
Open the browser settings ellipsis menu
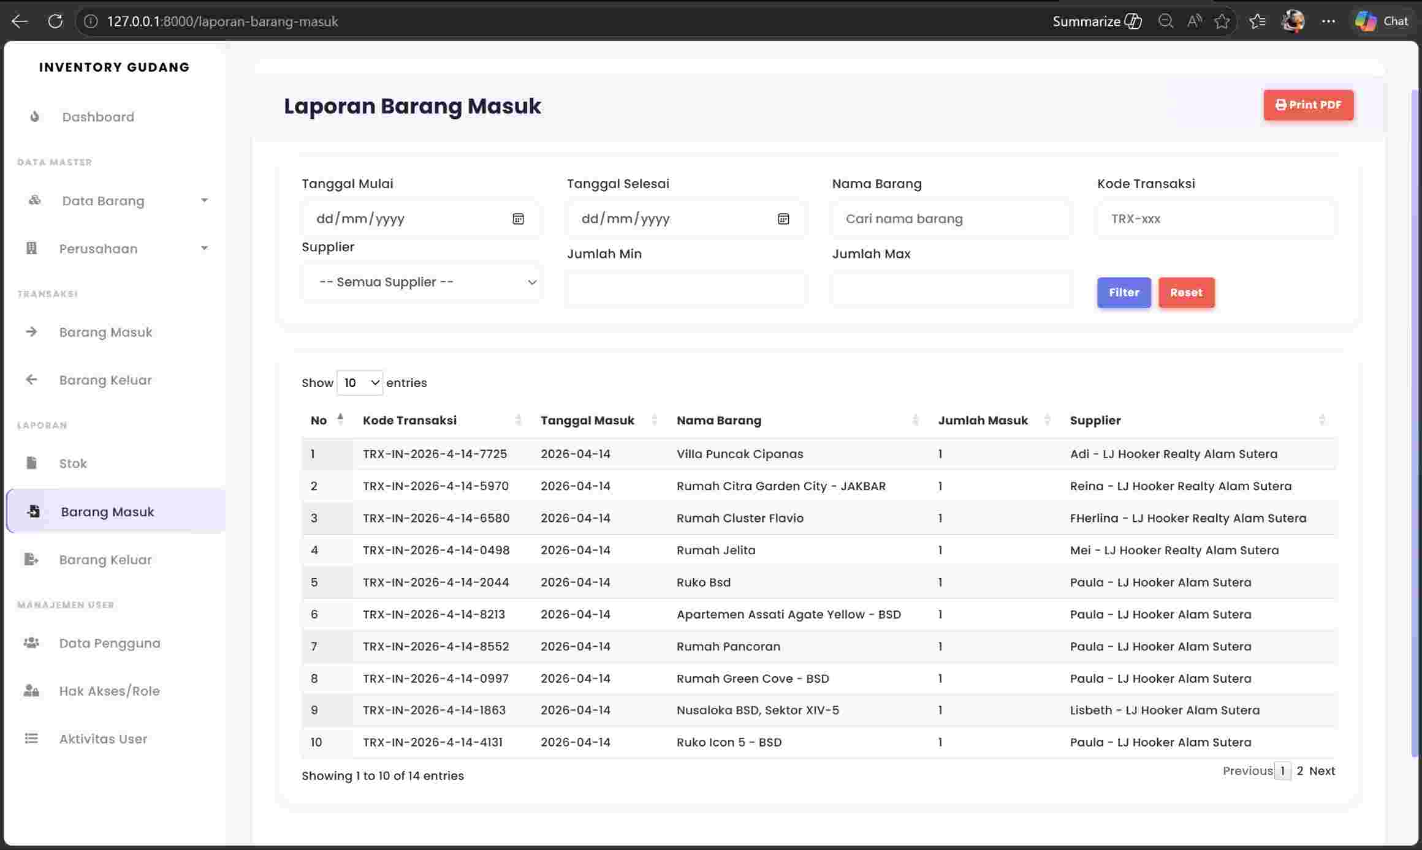1328,21
